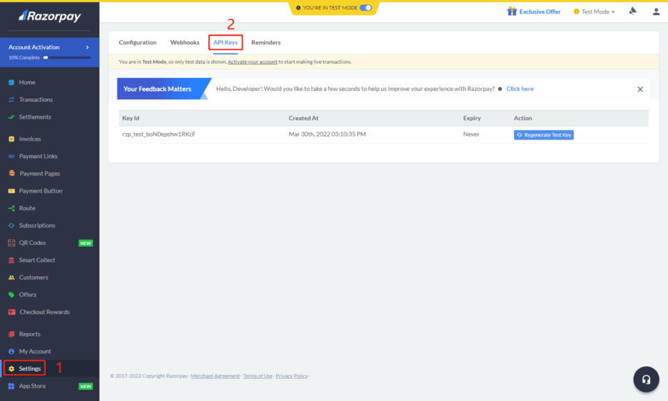Toggle the Test Mode switch off
This screenshot has width=668, height=401.
pos(366,8)
